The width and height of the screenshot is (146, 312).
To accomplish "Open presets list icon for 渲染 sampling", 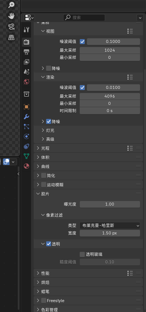I will (130, 77).
